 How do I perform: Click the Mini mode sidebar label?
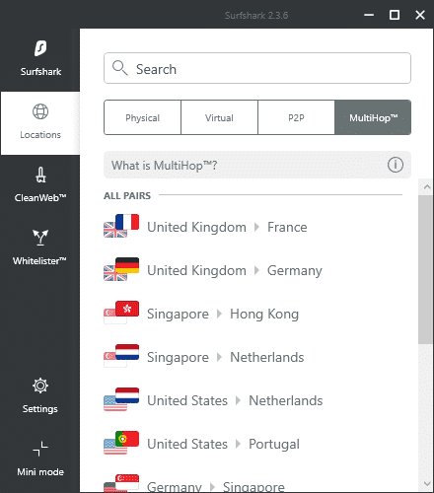40,472
